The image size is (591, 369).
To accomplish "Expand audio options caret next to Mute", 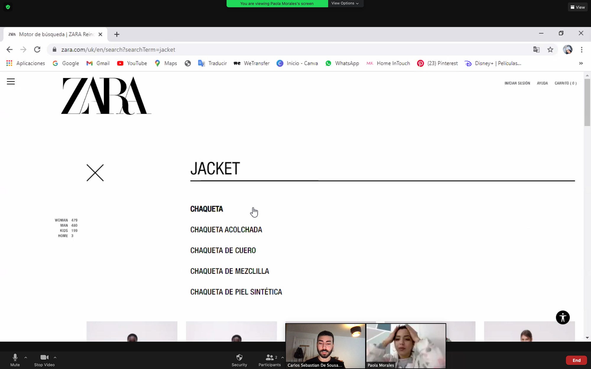I will (26, 357).
